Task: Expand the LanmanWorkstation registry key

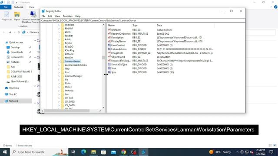Action: (59, 65)
